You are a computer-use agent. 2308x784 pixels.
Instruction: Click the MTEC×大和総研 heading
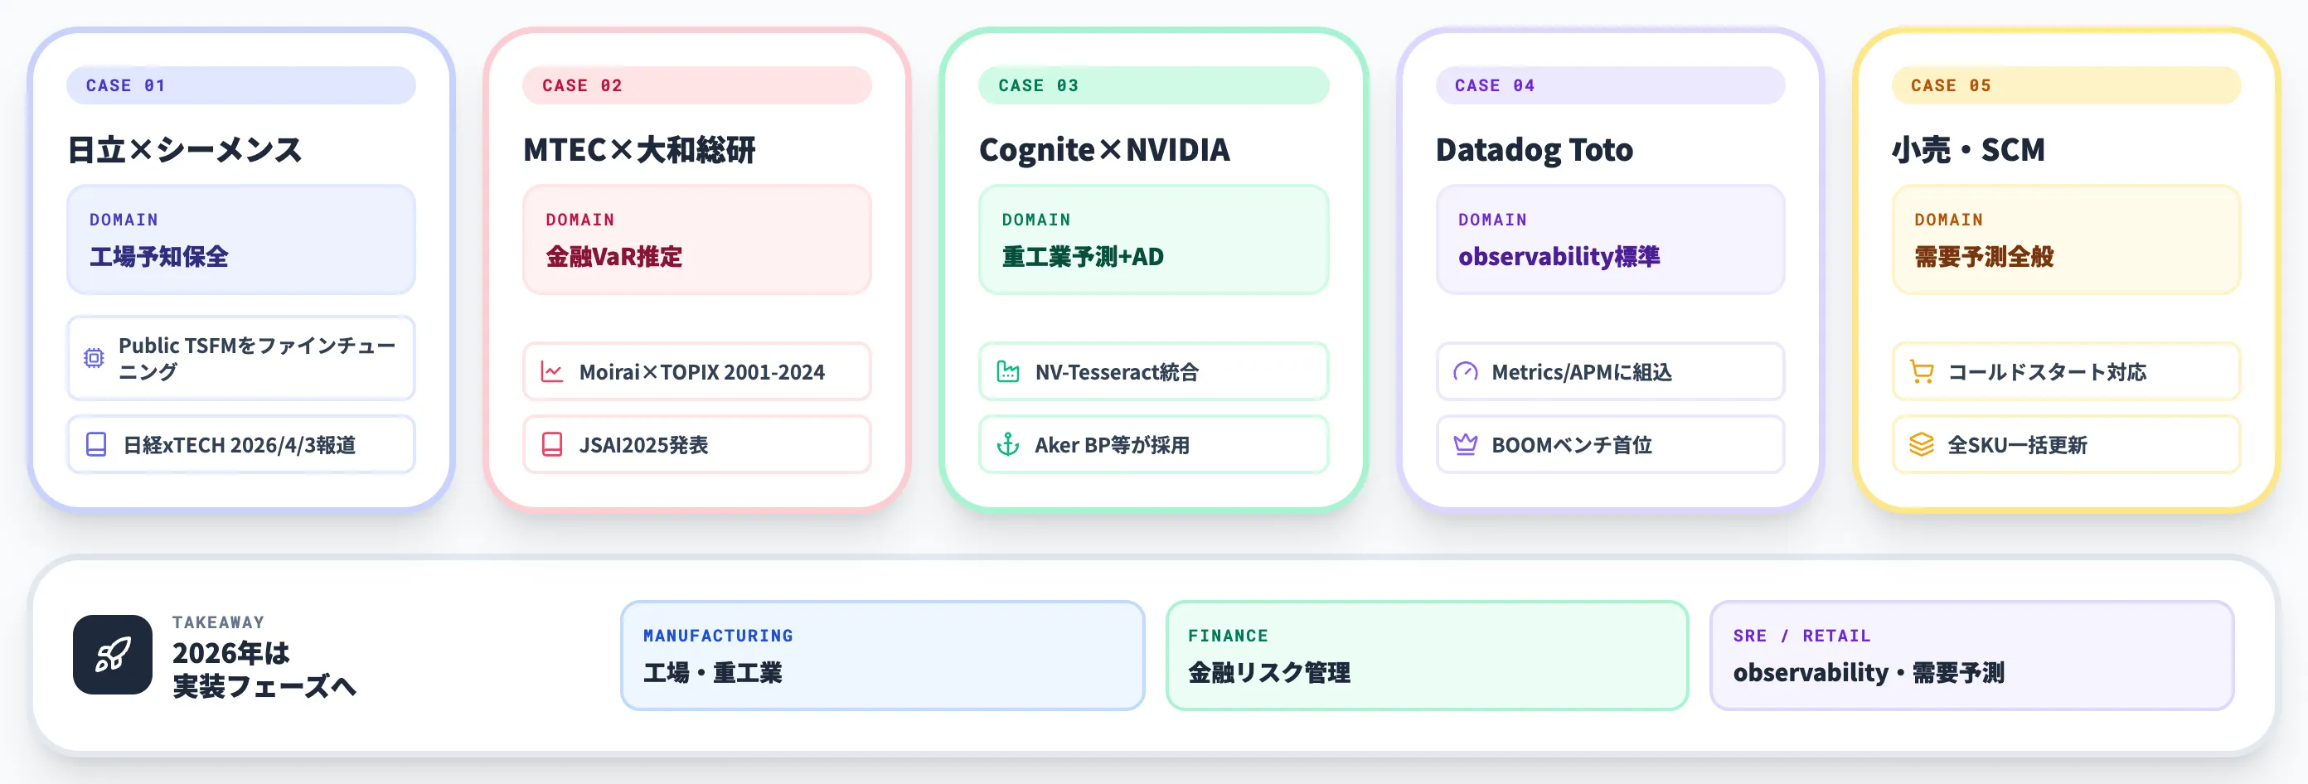pos(639,150)
